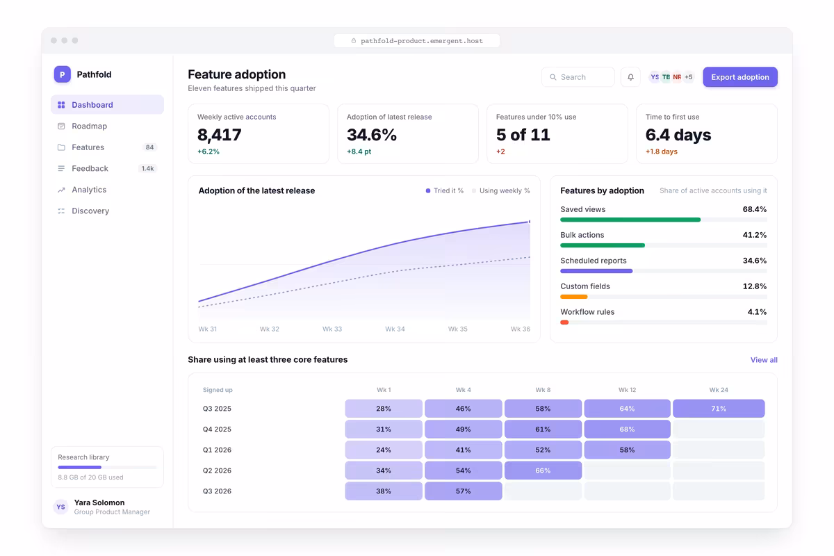Click the Q4 2025 Wk 12 cell 68%
834x556 pixels.
tap(627, 430)
